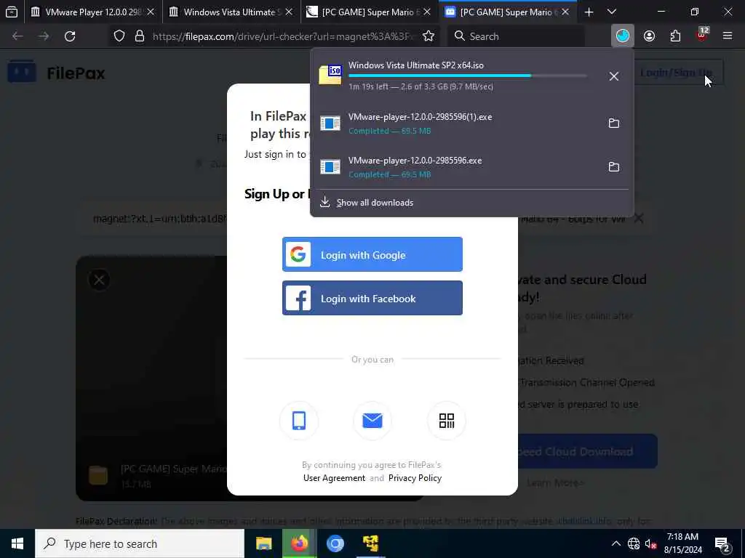The image size is (745, 558).
Task: Choose the QR code login option
Action: [446, 421]
